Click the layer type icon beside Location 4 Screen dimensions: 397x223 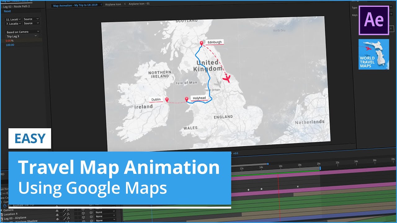pos(2,215)
